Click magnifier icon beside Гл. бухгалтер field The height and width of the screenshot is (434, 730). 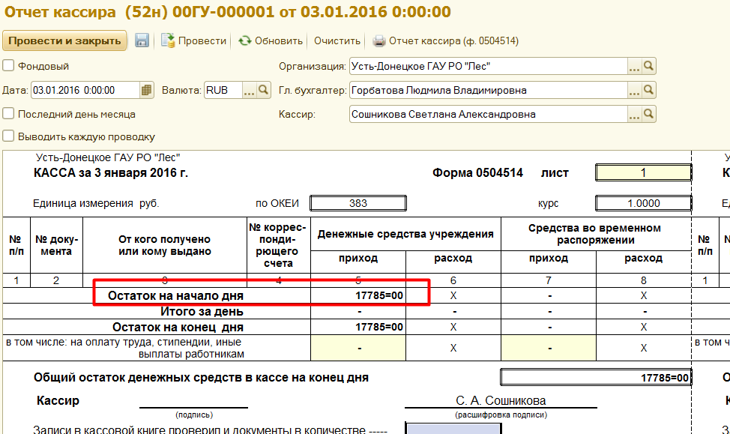pyautogui.click(x=649, y=91)
